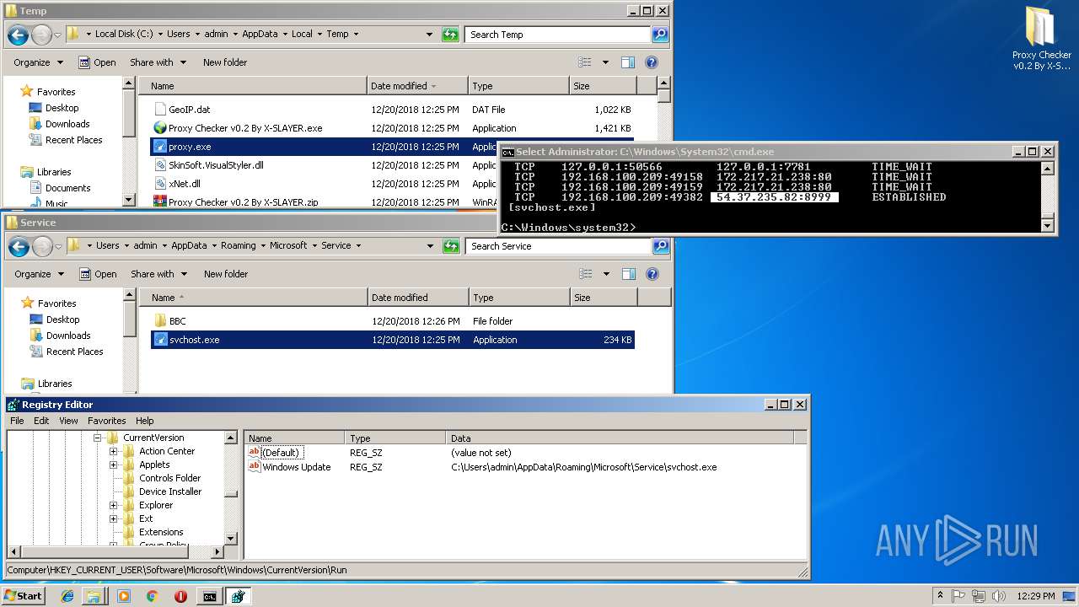Viewport: 1079px width, 607px height.
Task: Open Organize dropdown in Temp window
Action: [x=38, y=62]
